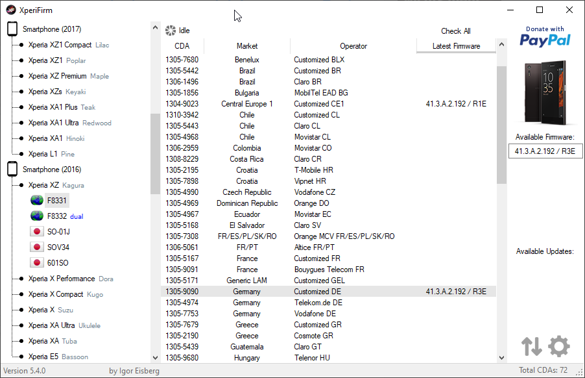
Task: Select row 1304-9023 Central Europe 1
Action: tap(328, 104)
